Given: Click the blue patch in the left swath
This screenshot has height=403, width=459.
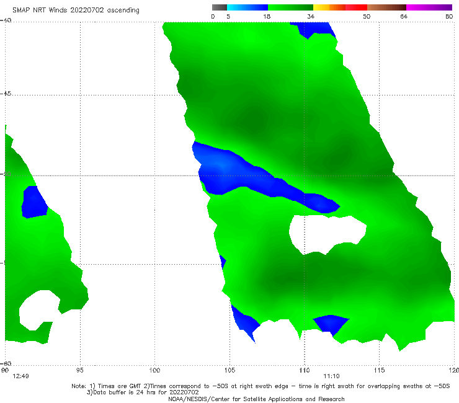Looking at the screenshot, I should [35, 202].
